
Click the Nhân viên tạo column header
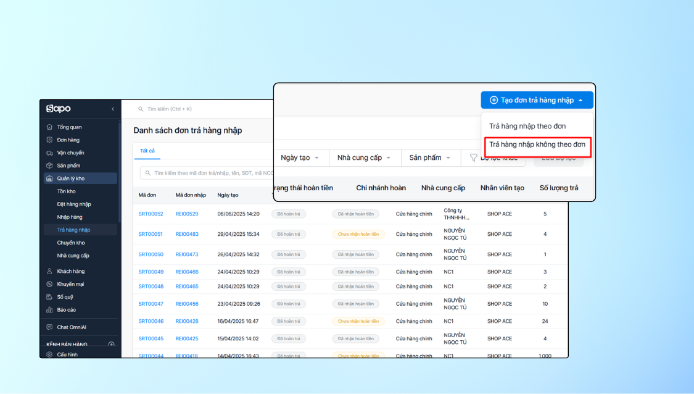pyautogui.click(x=502, y=188)
